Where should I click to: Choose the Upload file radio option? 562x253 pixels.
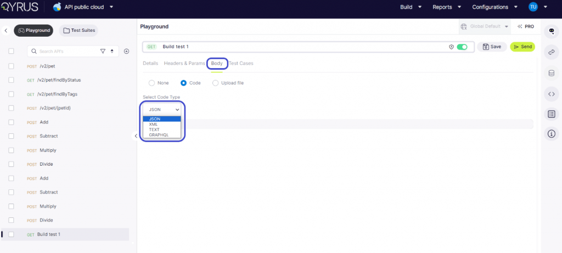[215, 83]
